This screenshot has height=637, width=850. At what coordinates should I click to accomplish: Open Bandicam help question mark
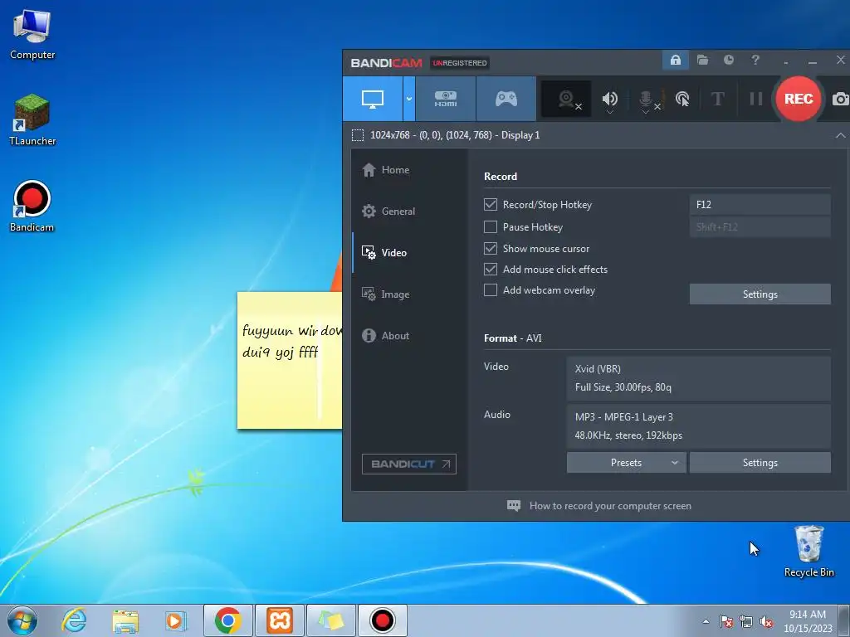(755, 60)
